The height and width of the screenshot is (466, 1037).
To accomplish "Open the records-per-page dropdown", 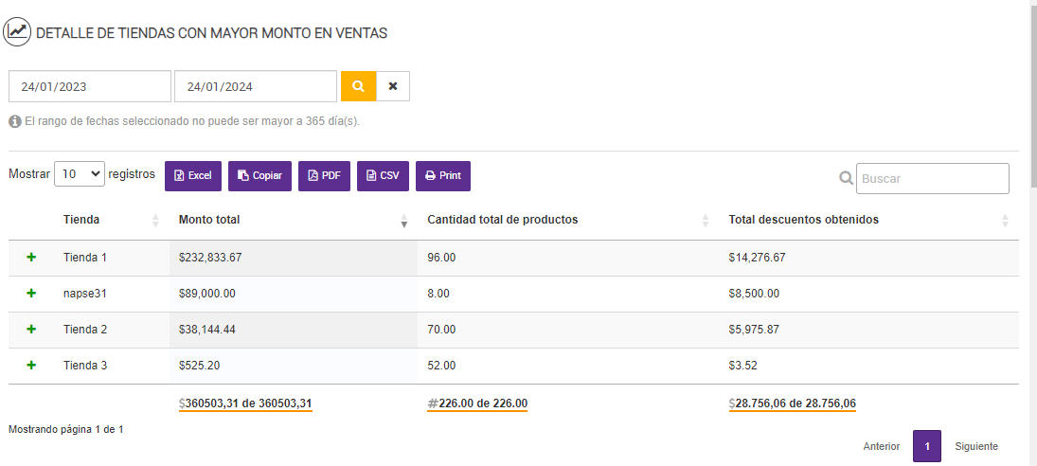I will pyautogui.click(x=80, y=174).
